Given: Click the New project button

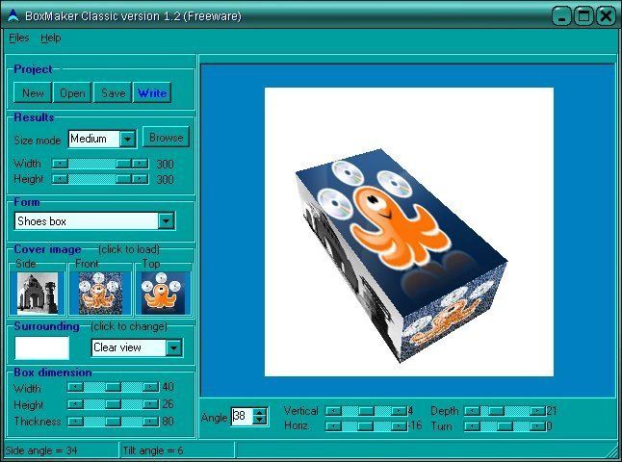Looking at the screenshot, I should pos(33,92).
